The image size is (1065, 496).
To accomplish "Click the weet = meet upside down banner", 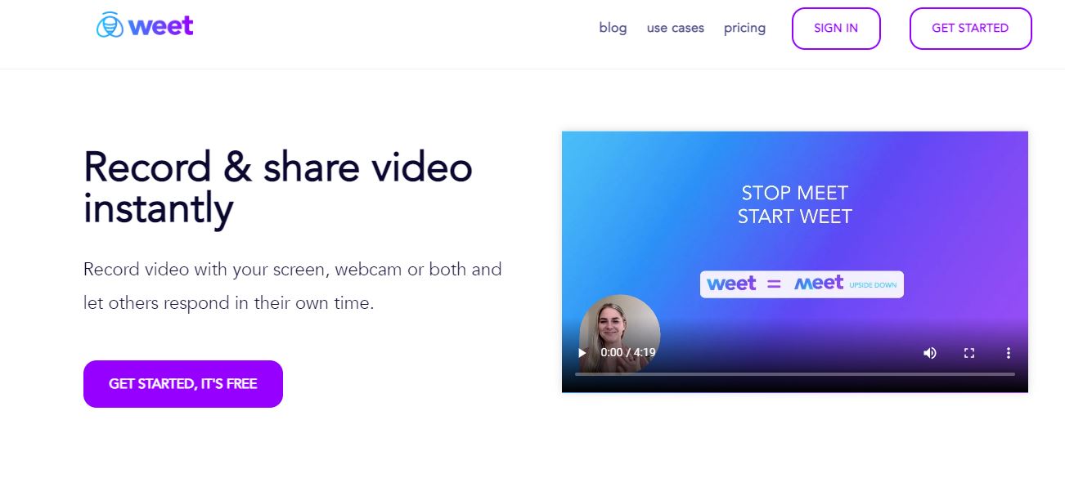I will (802, 284).
